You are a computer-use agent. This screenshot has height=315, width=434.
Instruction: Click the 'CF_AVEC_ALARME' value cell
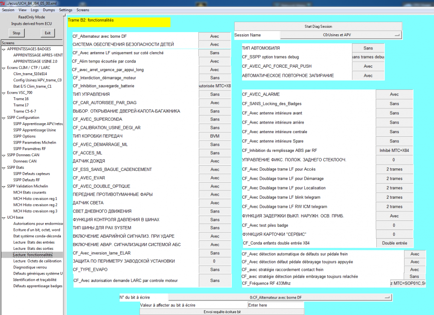394,95
